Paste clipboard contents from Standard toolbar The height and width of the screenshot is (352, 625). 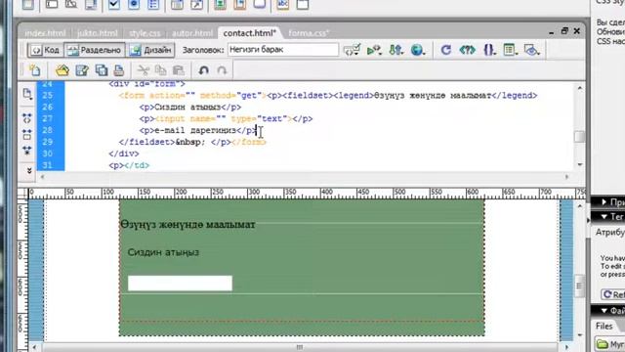[x=179, y=70]
